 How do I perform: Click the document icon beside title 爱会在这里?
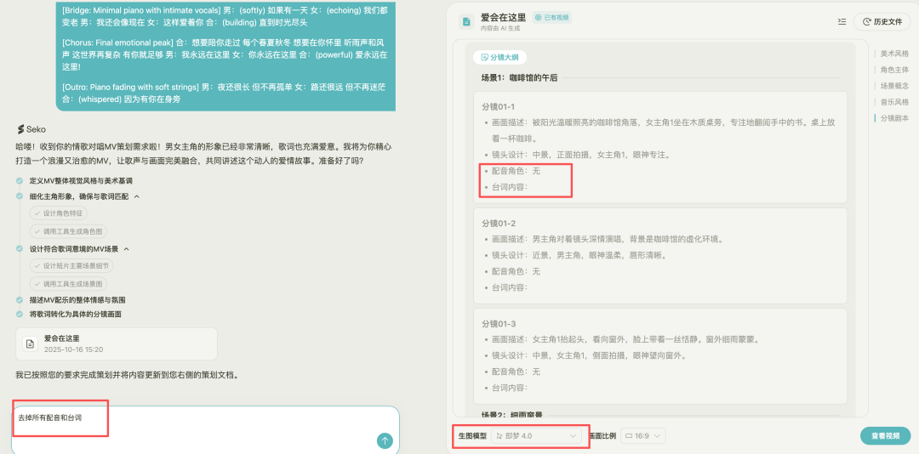tap(466, 21)
